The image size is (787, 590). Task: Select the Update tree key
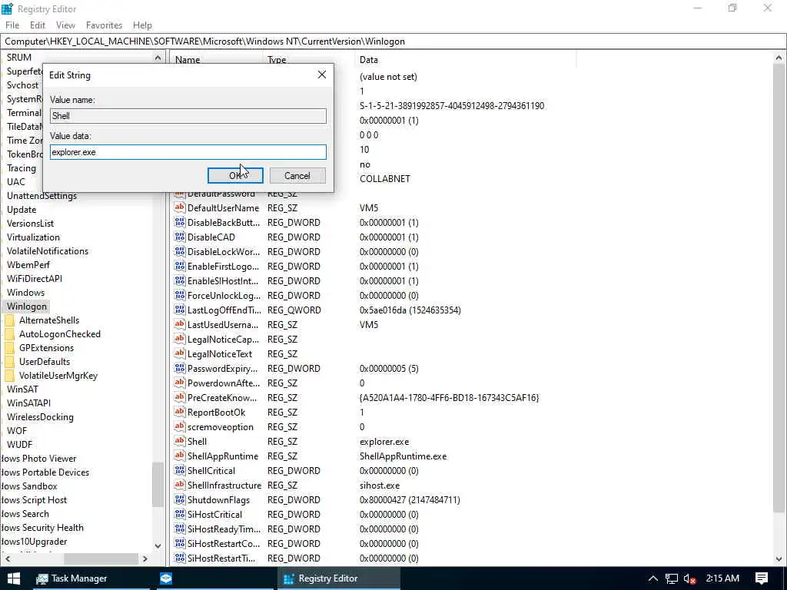point(22,209)
